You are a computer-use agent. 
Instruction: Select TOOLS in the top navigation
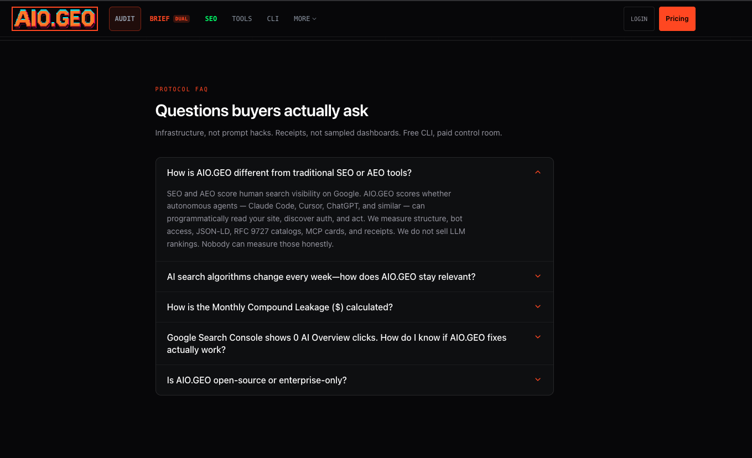click(x=242, y=19)
